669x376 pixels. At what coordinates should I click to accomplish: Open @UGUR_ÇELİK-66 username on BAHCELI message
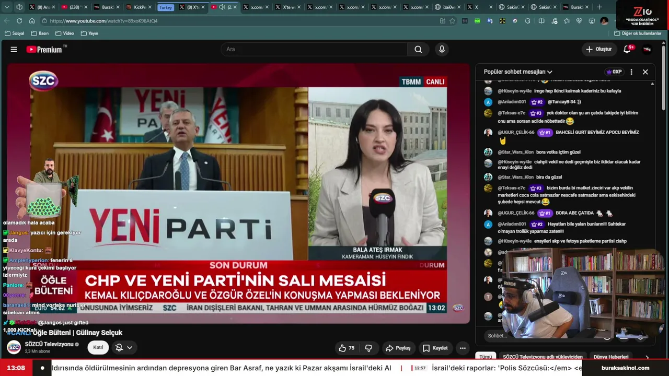(x=516, y=133)
